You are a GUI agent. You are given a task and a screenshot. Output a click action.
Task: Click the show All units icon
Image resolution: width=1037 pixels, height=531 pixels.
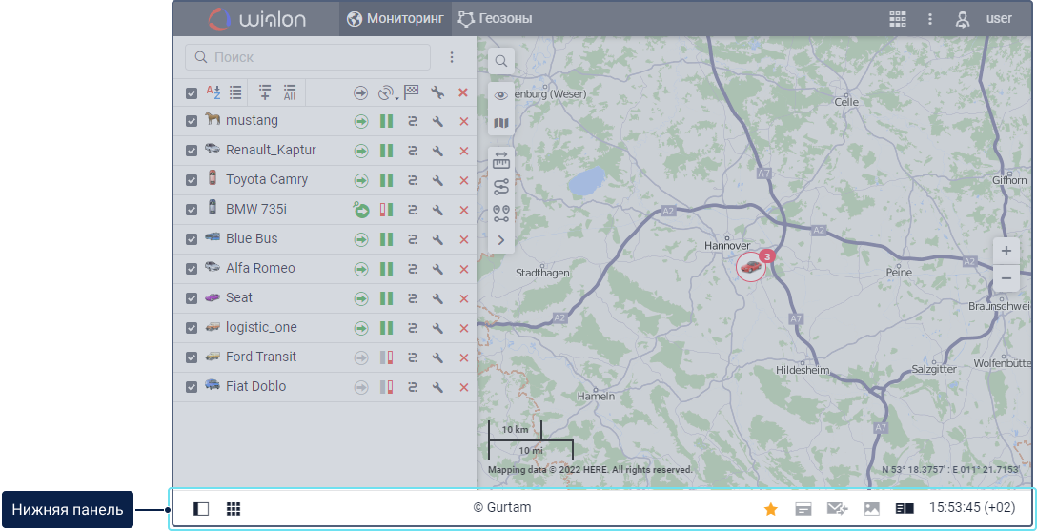click(290, 92)
